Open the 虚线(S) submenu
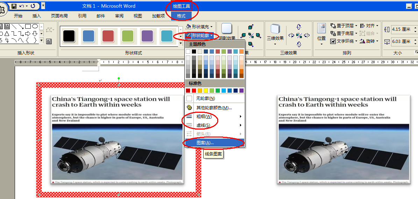The width and height of the screenshot is (418, 199). pos(215,125)
